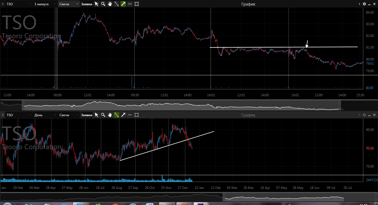378x205 pixels.
Task: Pick the hand pan tool in top chart
Action: [110, 4]
